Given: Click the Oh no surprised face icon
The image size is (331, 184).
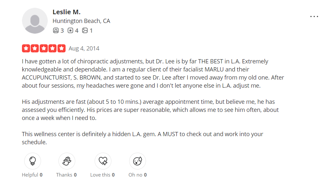Looking at the screenshot, I should click(137, 161).
